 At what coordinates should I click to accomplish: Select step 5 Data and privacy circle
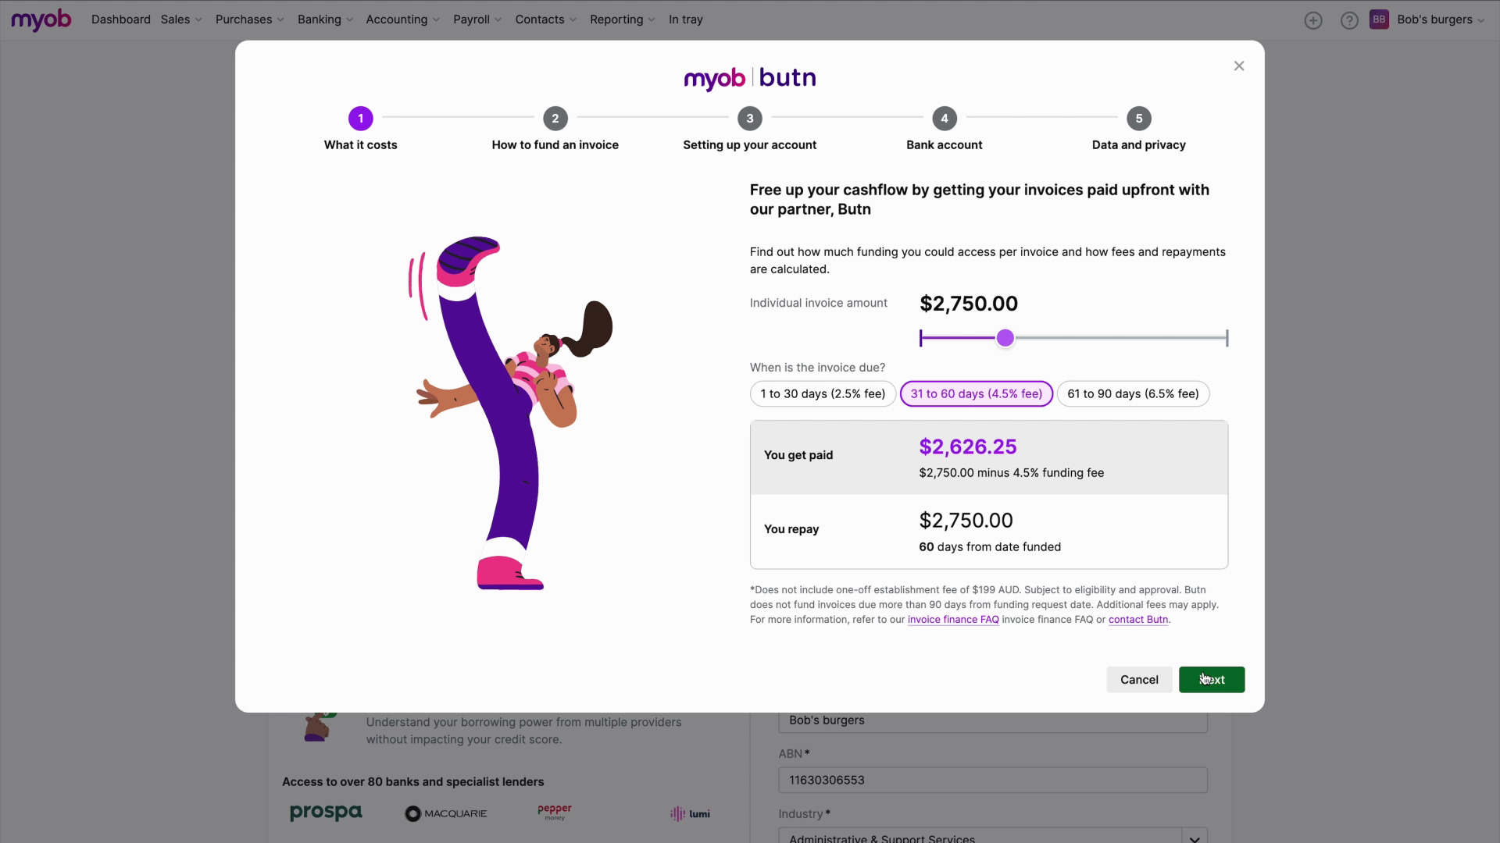point(1138,119)
